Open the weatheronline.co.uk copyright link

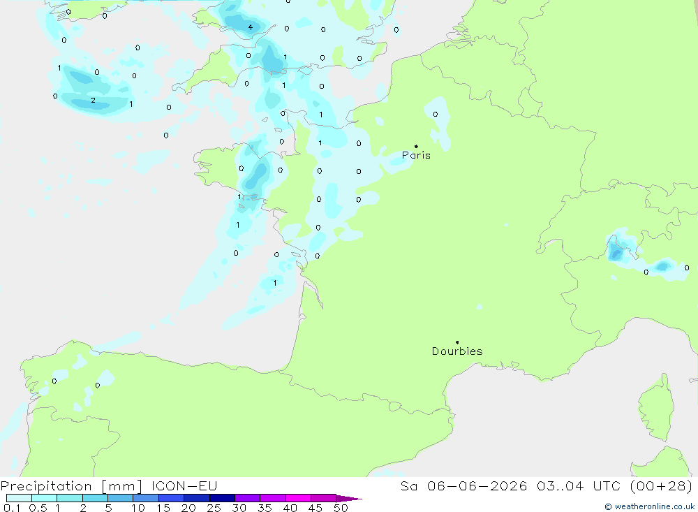pos(649,506)
